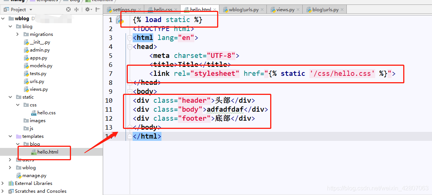The width and height of the screenshot is (432, 195).
Task: Click line number 10 in gutter
Action: pos(109,100)
